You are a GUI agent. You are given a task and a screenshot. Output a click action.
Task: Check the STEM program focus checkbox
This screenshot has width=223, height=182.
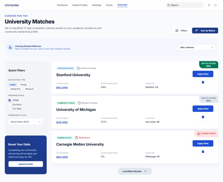point(10,100)
